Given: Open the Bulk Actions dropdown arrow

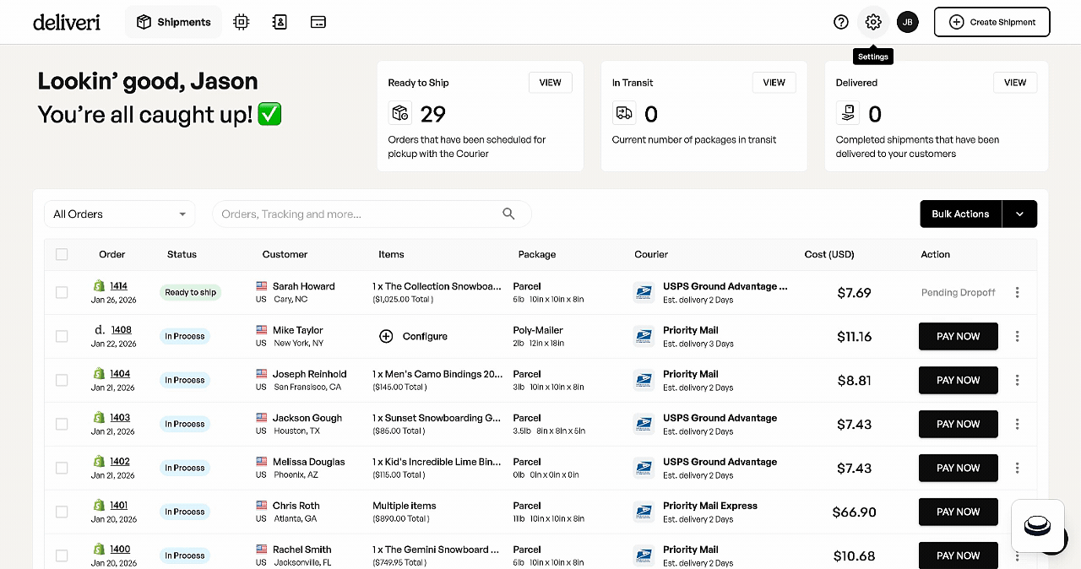Looking at the screenshot, I should [1019, 214].
